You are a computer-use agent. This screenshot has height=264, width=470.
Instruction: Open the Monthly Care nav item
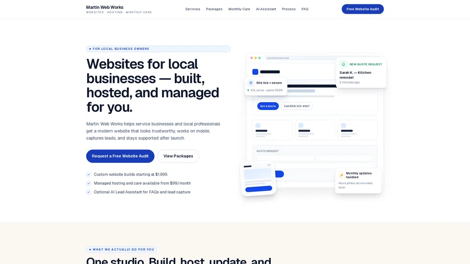pos(239,9)
